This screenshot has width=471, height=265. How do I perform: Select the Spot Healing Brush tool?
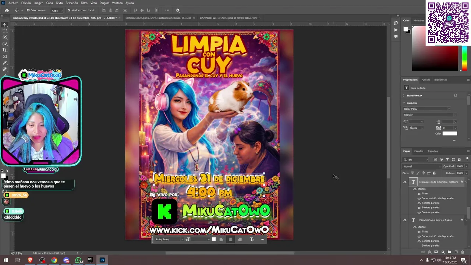[5, 69]
